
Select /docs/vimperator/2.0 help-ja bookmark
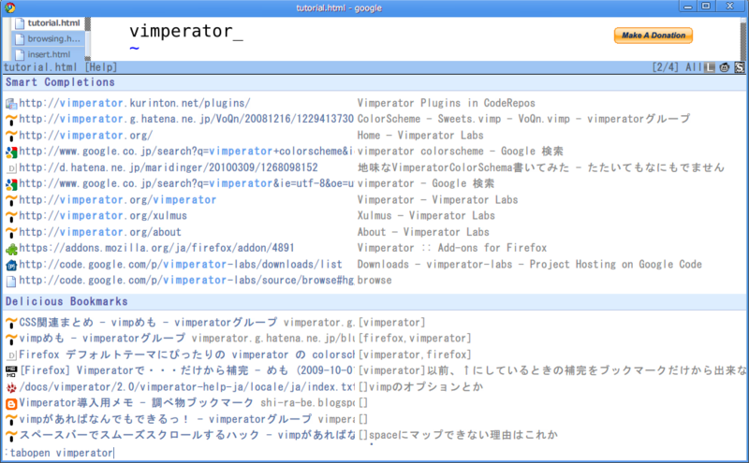point(374,386)
